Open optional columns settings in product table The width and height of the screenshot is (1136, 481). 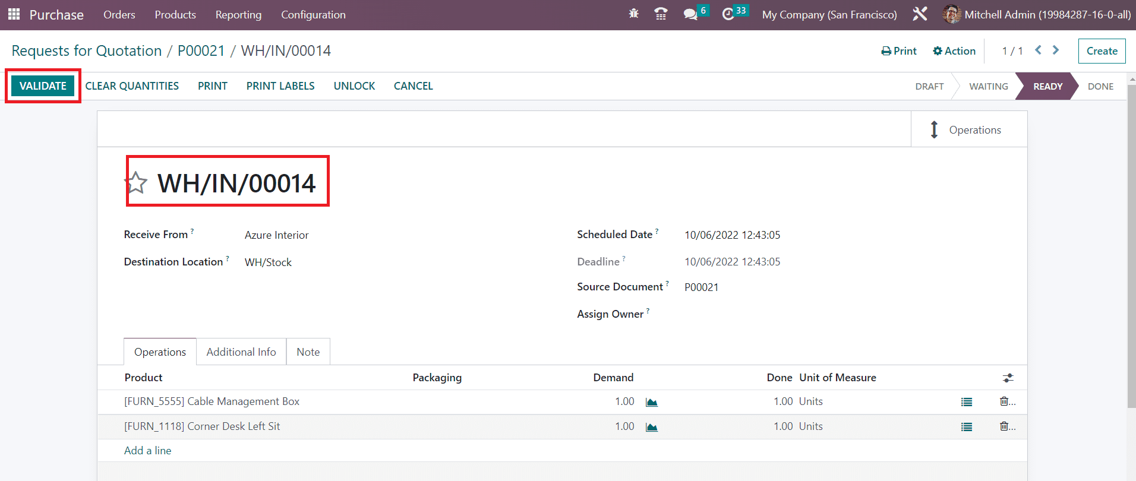click(x=1008, y=378)
